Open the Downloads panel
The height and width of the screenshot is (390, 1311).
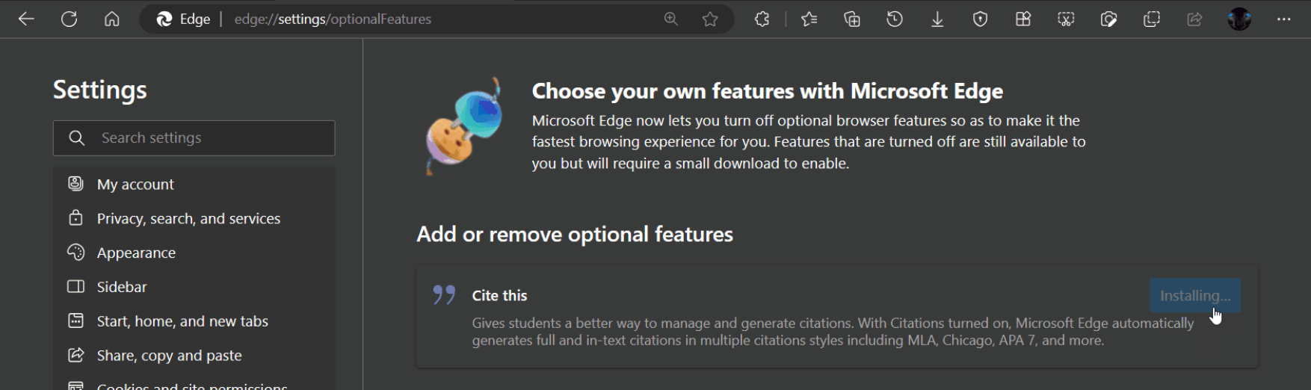pyautogui.click(x=937, y=19)
